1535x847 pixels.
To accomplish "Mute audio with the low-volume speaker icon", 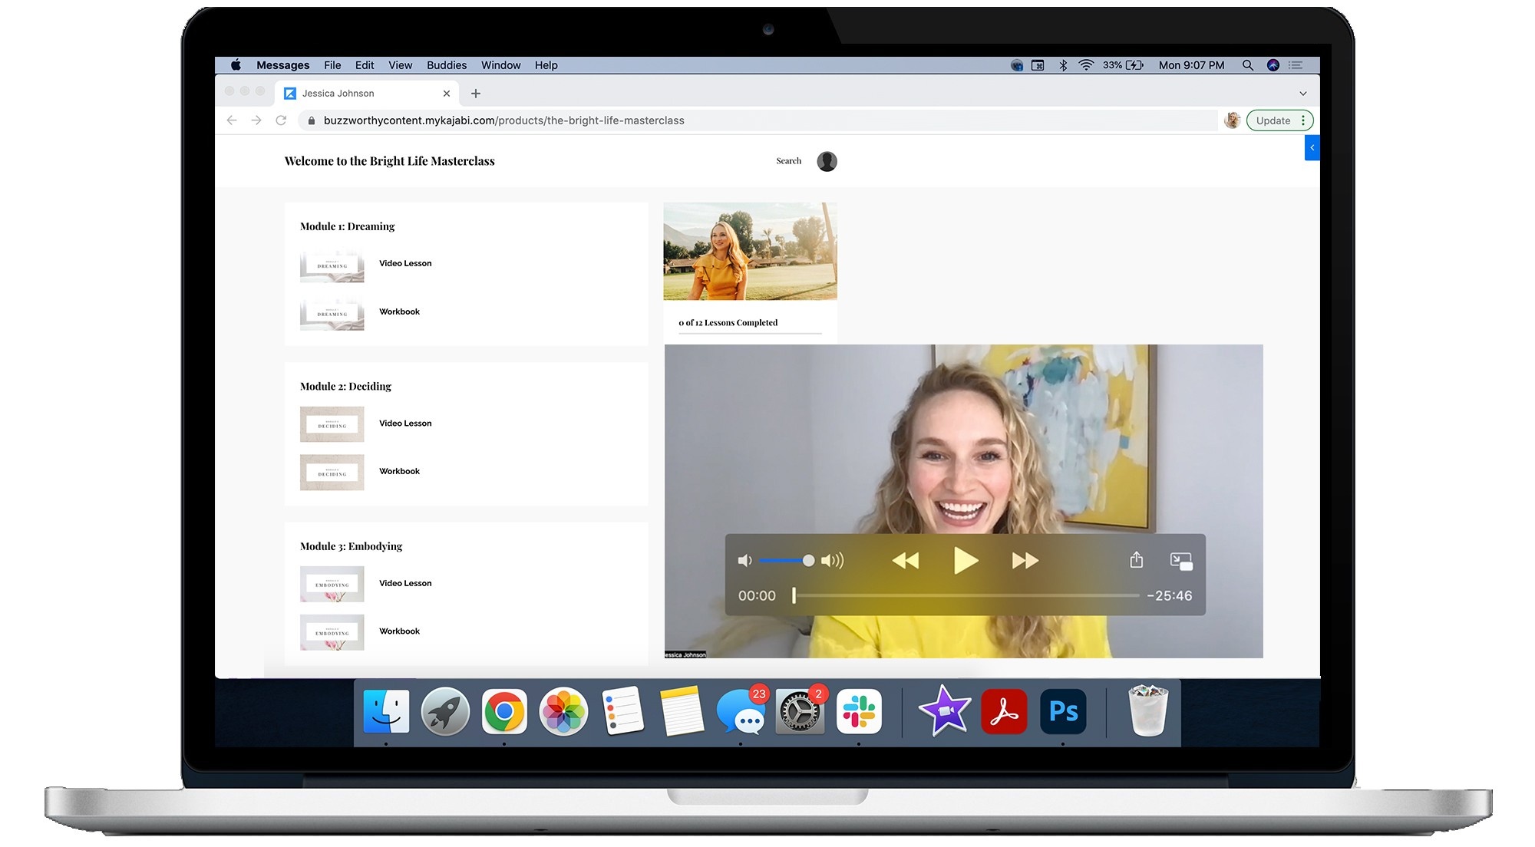I will (744, 561).
